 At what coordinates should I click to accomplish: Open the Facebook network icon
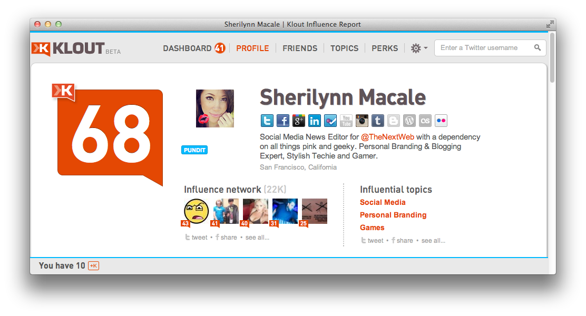click(283, 121)
